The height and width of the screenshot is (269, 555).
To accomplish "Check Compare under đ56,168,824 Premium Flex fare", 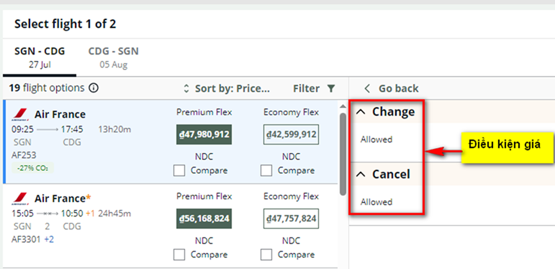I will pyautogui.click(x=179, y=255).
